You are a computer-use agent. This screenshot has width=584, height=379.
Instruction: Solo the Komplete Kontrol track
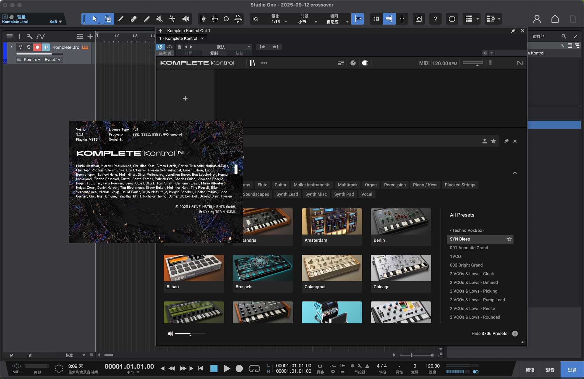(x=29, y=47)
